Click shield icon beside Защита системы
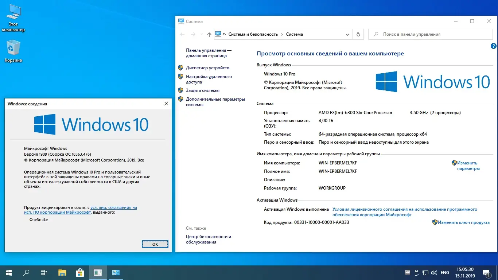This screenshot has height=280, width=498. pos(180,90)
